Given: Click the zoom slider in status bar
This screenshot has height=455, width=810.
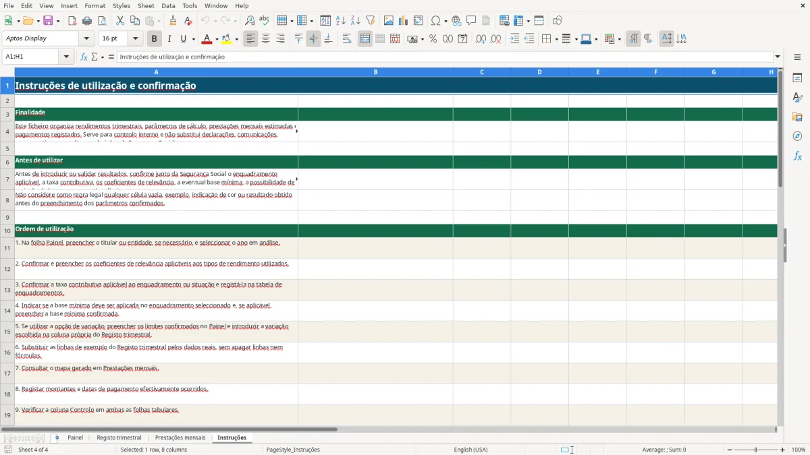Looking at the screenshot, I should [x=756, y=450].
